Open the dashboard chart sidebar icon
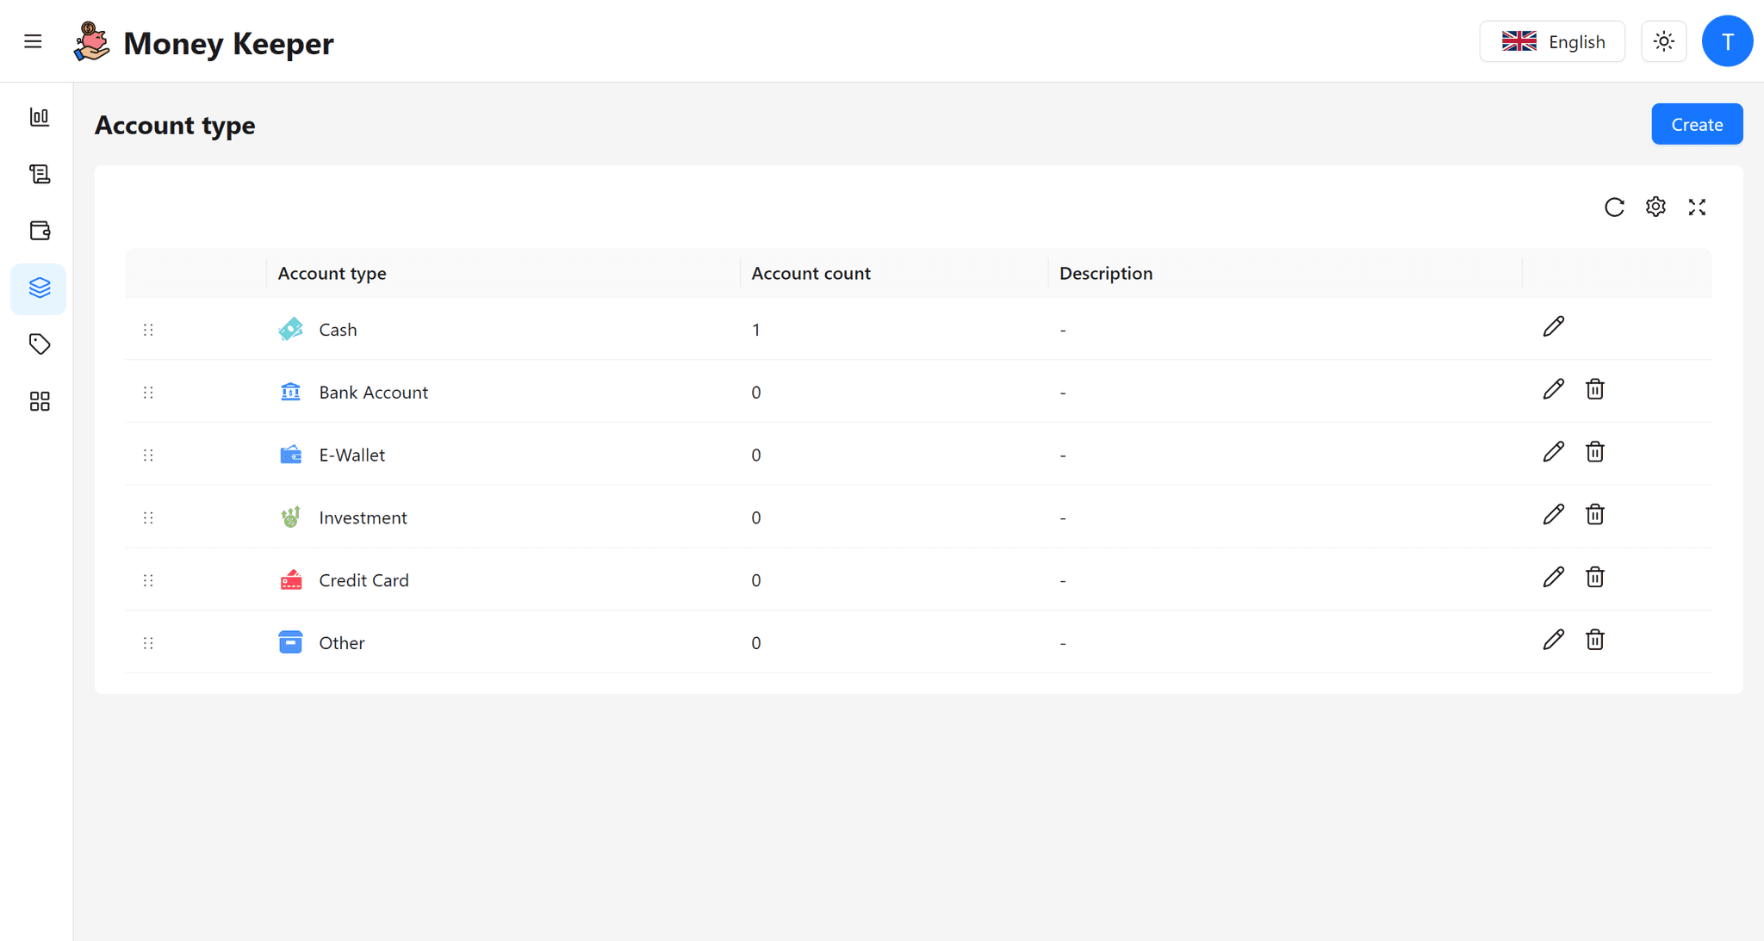 [x=40, y=117]
